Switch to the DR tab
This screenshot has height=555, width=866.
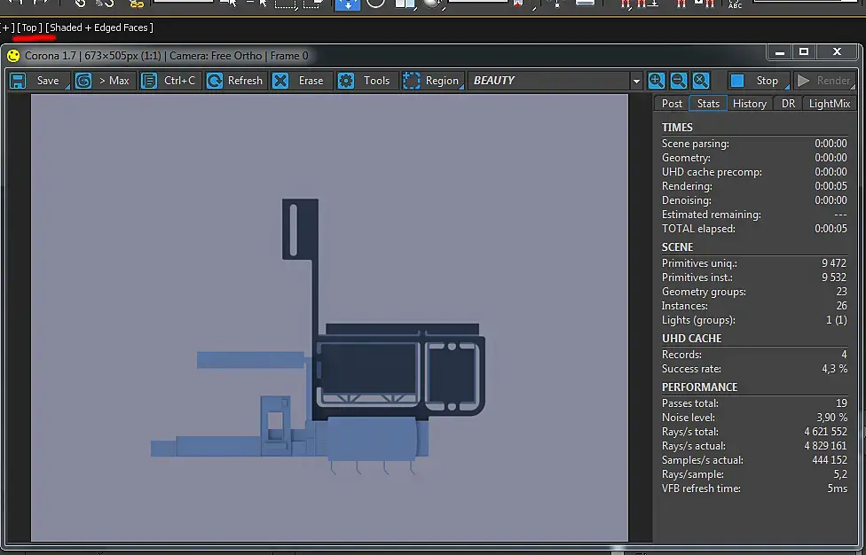(x=788, y=104)
